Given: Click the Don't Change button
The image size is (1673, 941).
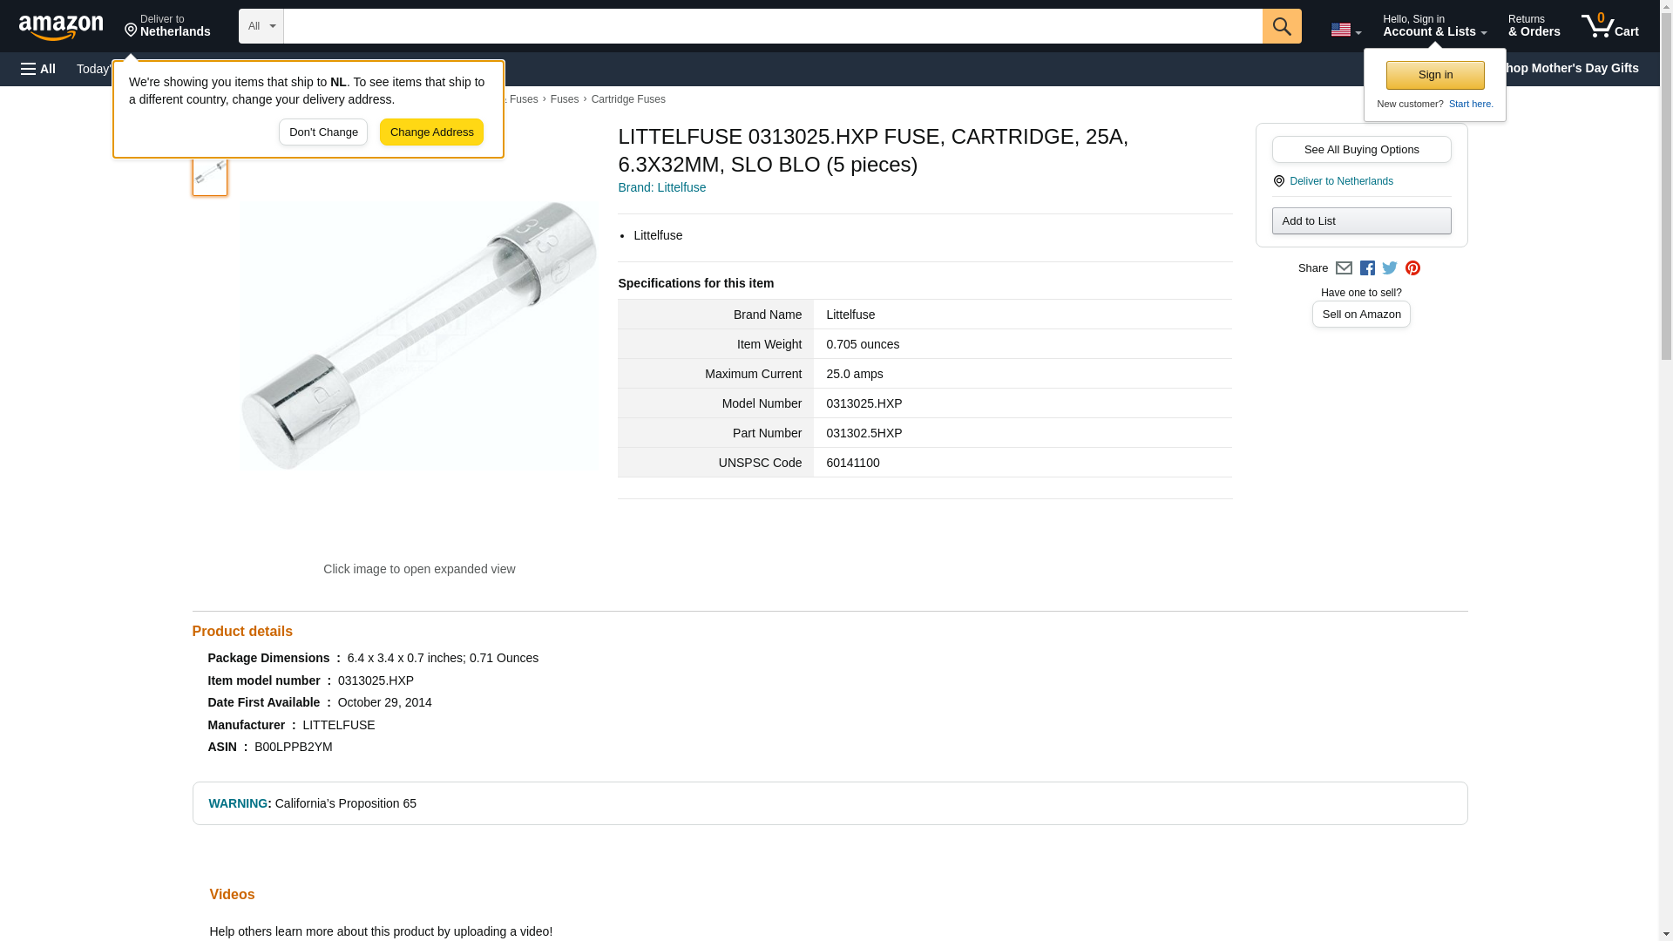Looking at the screenshot, I should (x=322, y=132).
